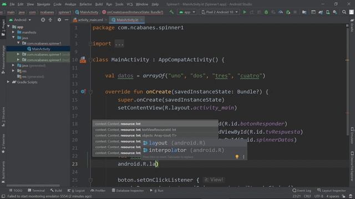Click the Make Project hammer icon

[171, 12]
